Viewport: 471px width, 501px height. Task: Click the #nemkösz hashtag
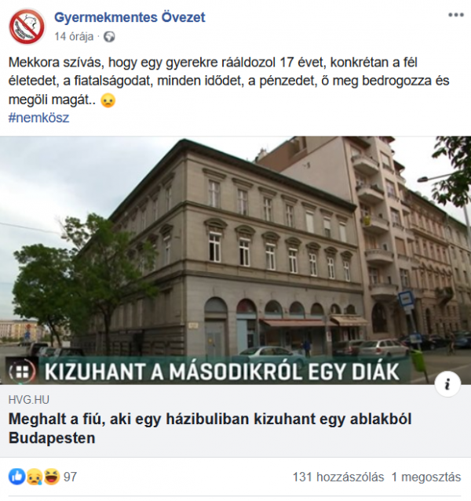[x=38, y=118]
